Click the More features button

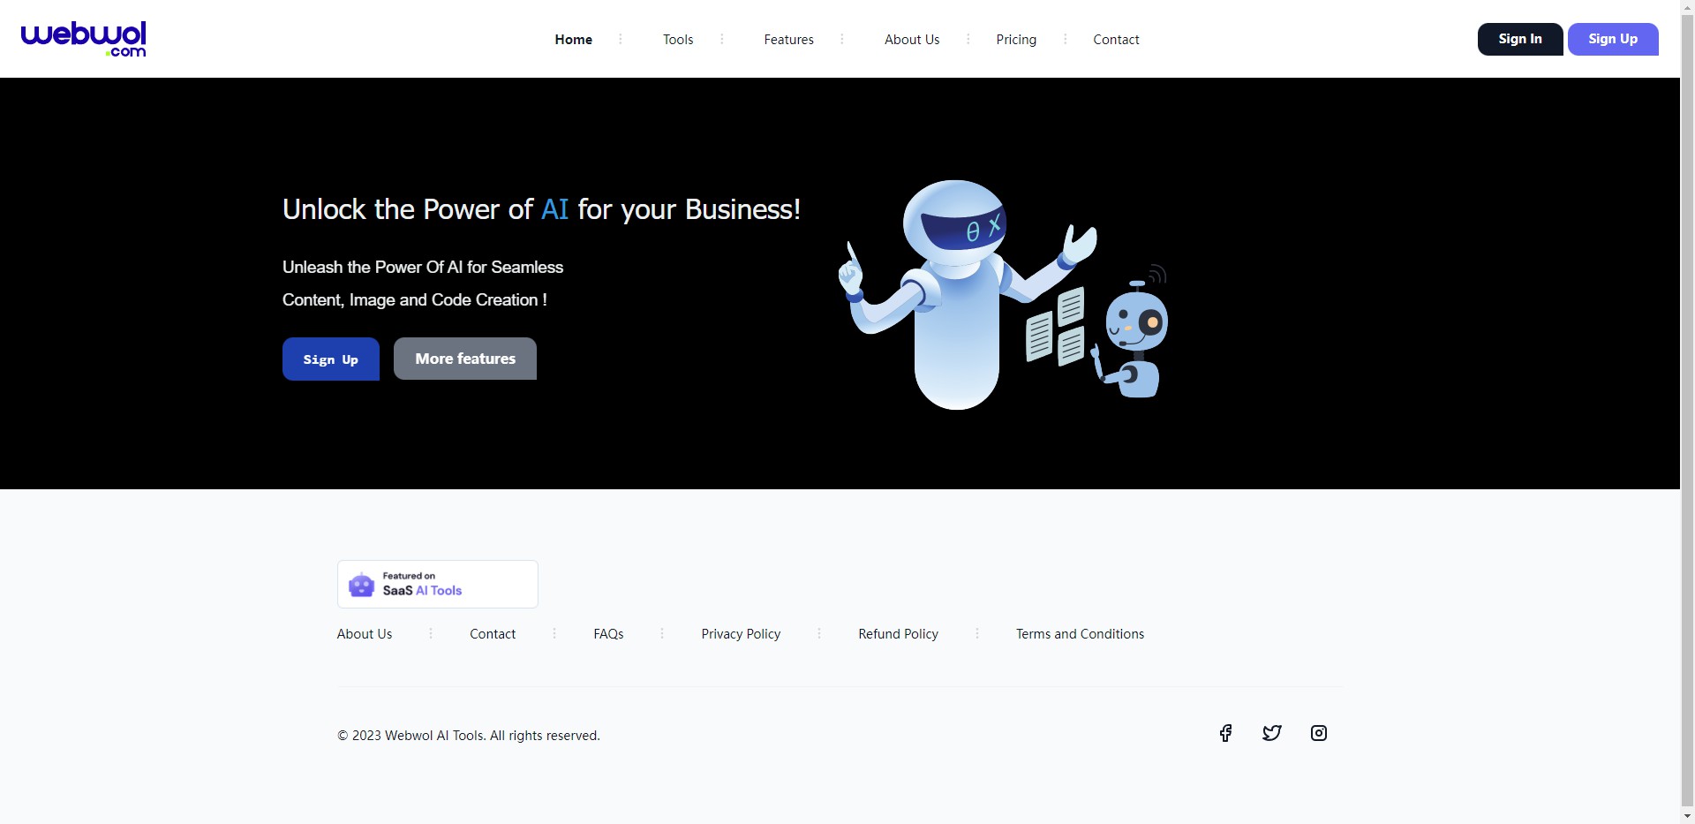tap(465, 359)
